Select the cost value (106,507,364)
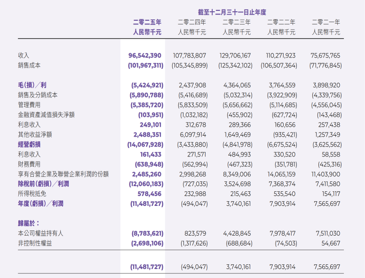 point(279,65)
